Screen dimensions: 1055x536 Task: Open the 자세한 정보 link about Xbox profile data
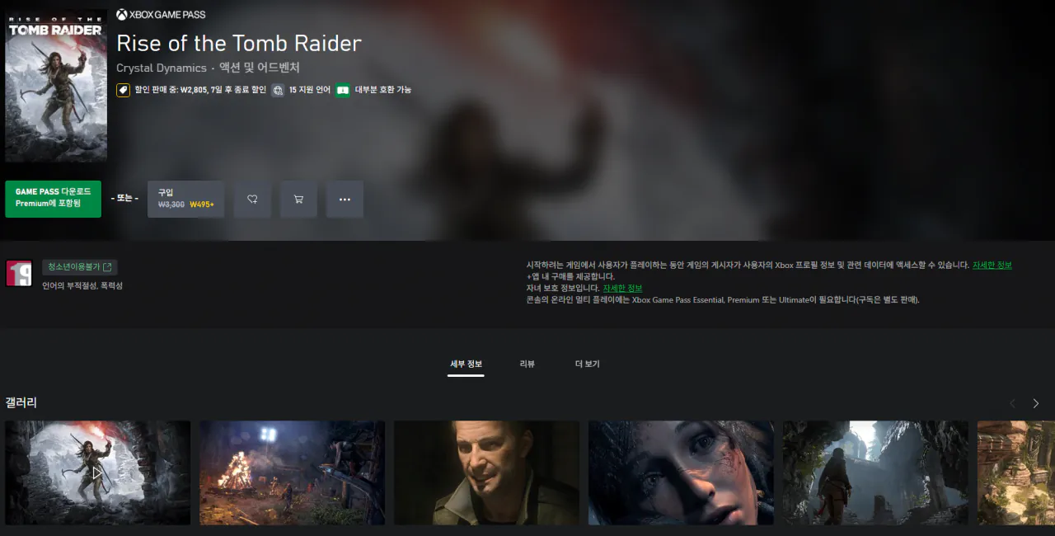click(x=992, y=265)
